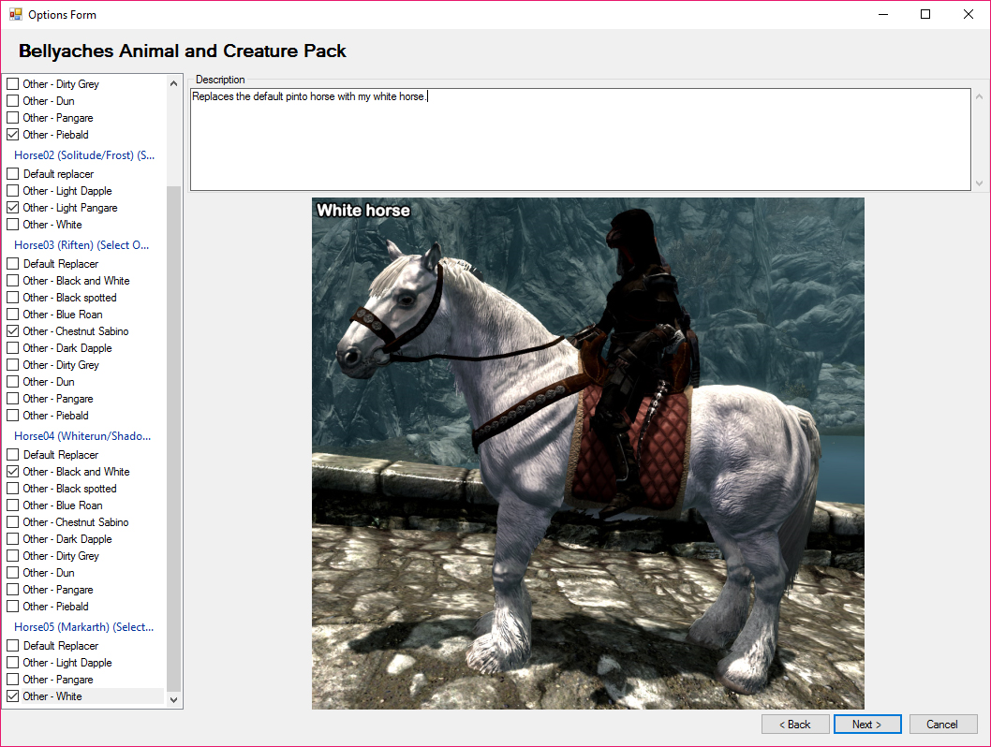Uncheck 'Other - Piebald' above the Horse02 header
This screenshot has height=747, width=991.
(12, 135)
